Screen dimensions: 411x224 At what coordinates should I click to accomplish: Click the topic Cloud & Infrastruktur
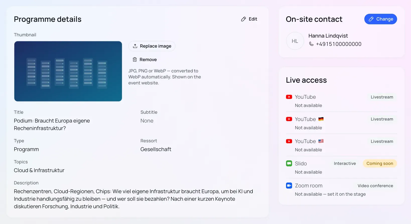39,170
